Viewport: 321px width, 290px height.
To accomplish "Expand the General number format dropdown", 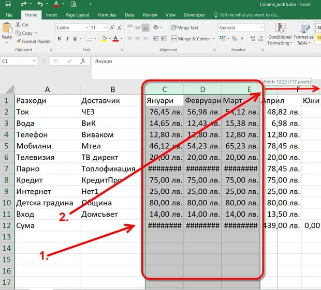I will (262, 27).
